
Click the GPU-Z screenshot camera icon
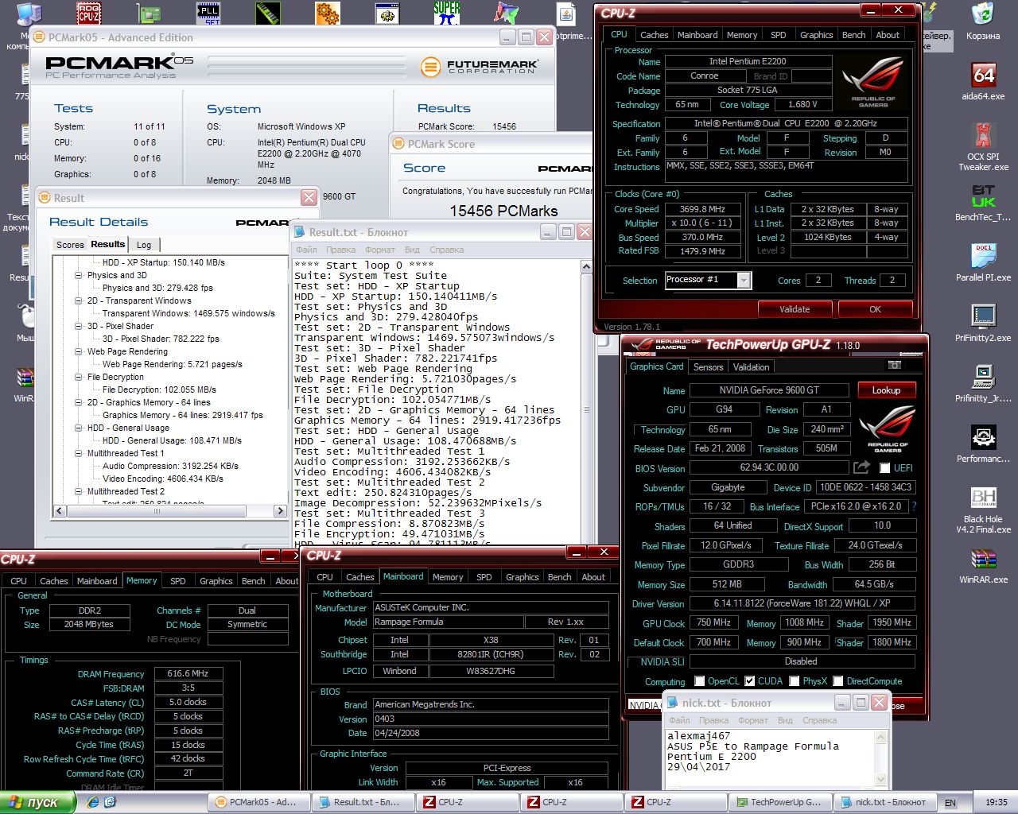[895, 366]
